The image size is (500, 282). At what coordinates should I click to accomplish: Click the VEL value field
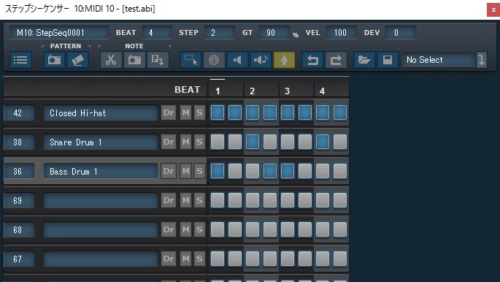[341, 33]
